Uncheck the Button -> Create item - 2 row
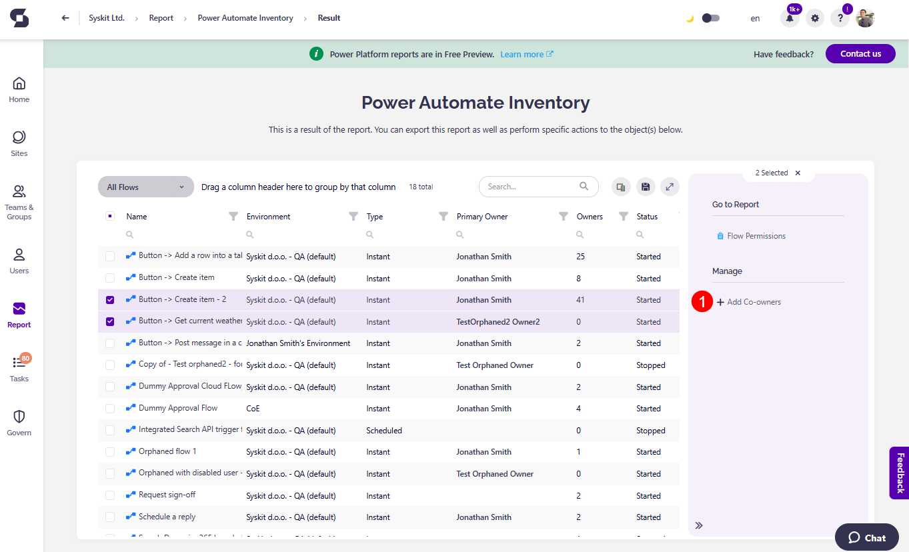 point(109,299)
